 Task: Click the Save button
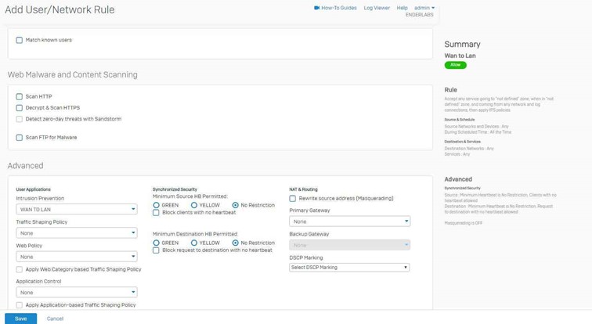tap(20, 319)
